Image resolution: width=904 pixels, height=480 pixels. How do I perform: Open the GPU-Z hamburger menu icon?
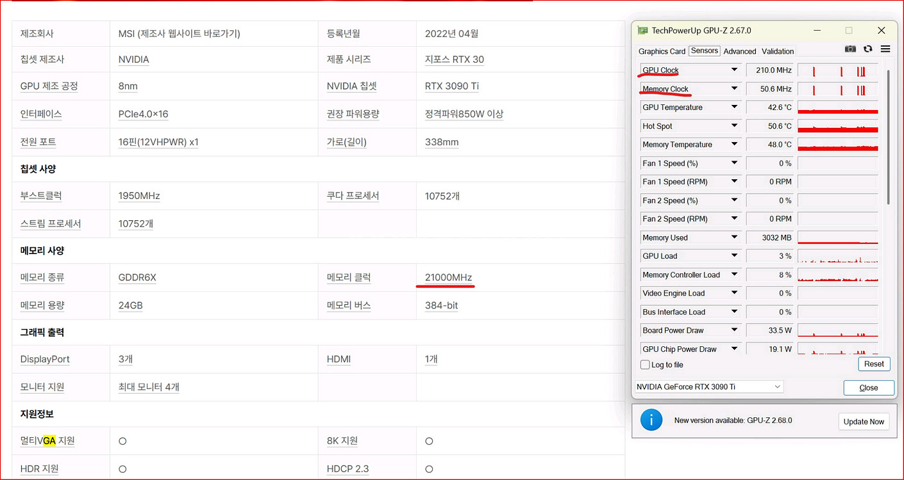pos(885,49)
